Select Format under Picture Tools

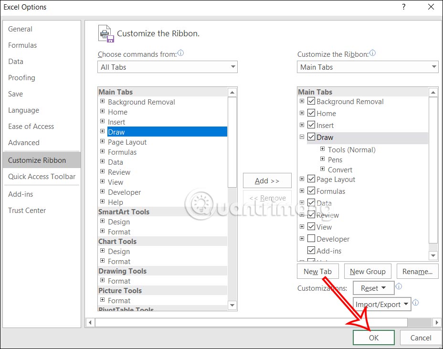click(x=119, y=301)
